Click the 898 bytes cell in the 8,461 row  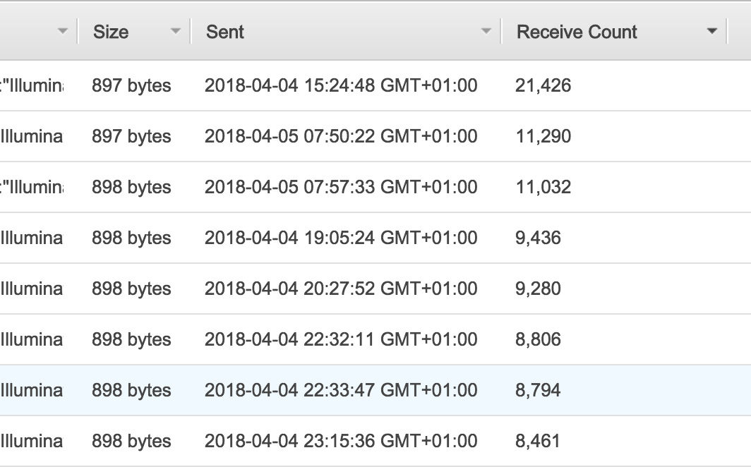(x=131, y=441)
